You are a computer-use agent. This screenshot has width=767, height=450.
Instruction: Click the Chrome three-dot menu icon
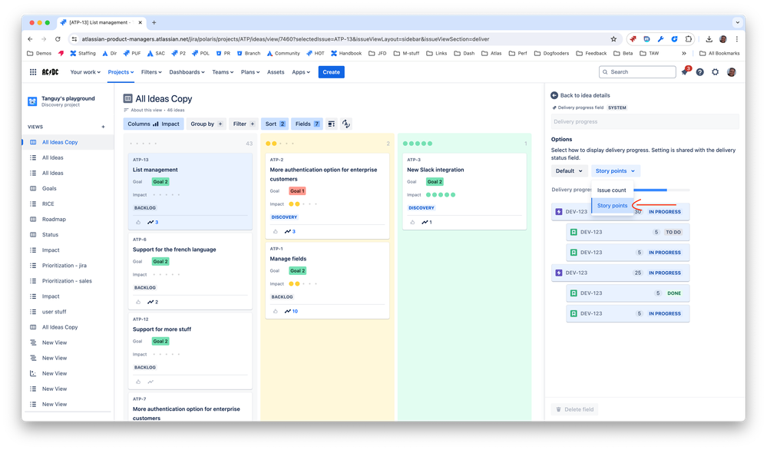click(736, 39)
